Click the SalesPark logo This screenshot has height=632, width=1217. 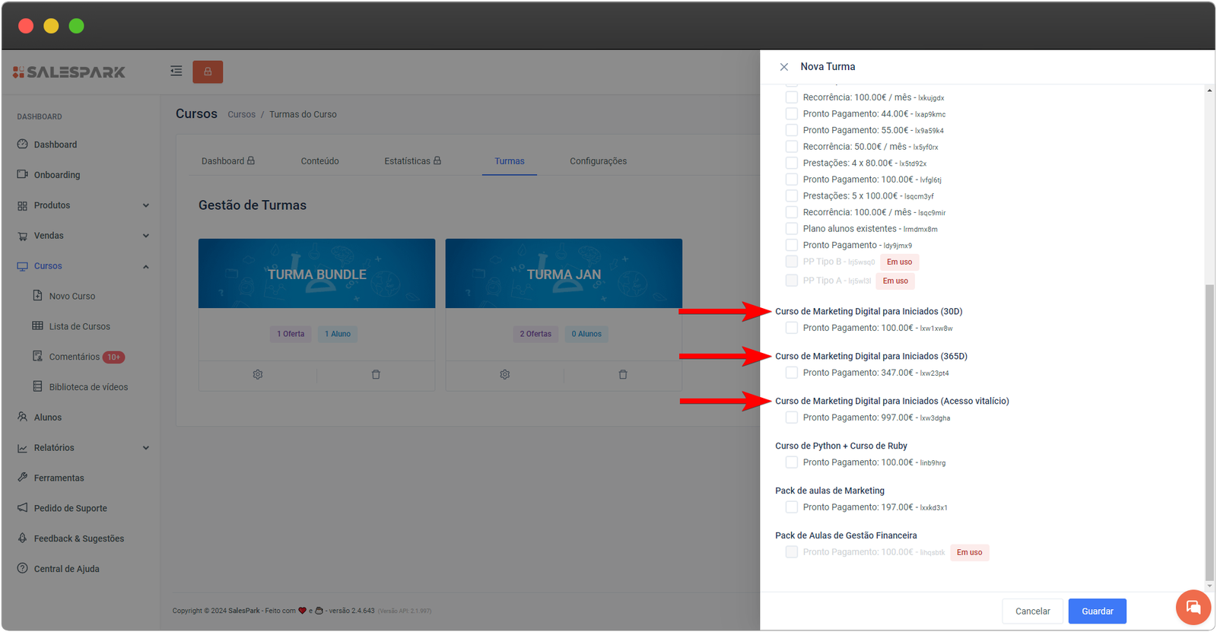coord(69,72)
